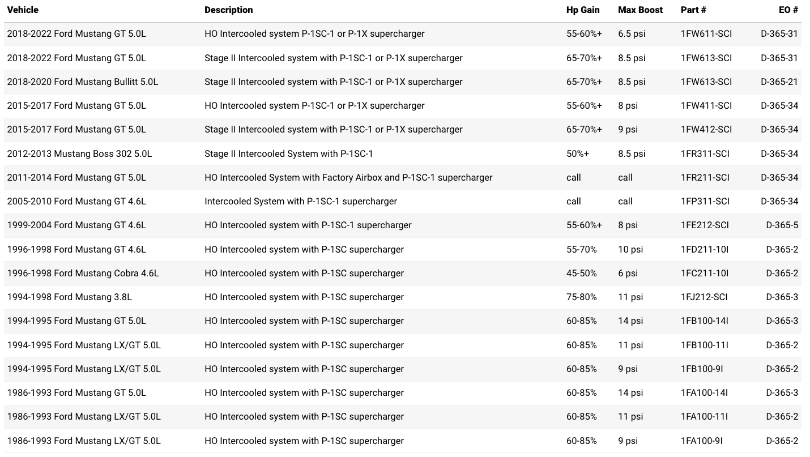Click the 6.5 psi max boost value
The height and width of the screenshot is (457, 810).
(632, 34)
